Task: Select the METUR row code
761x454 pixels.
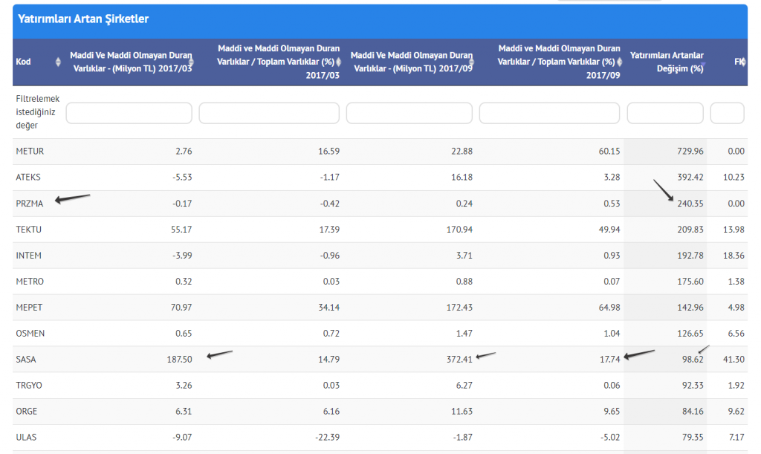Action: coord(30,152)
